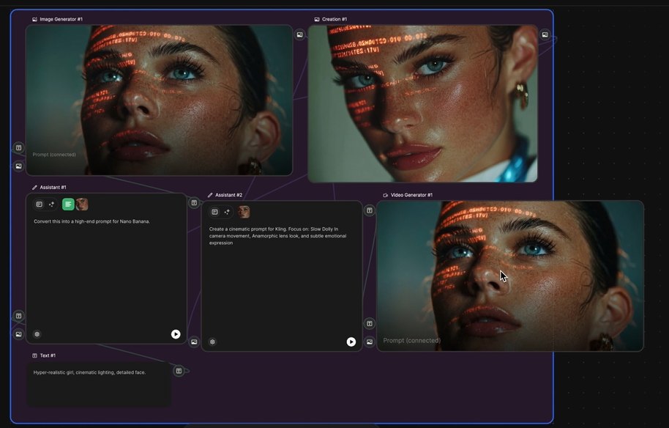Select the Creation #1 image preview
669x428 pixels.
(x=422, y=103)
